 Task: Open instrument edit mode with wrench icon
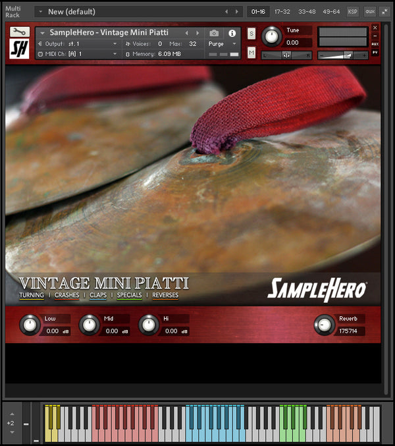pyautogui.click(x=20, y=32)
